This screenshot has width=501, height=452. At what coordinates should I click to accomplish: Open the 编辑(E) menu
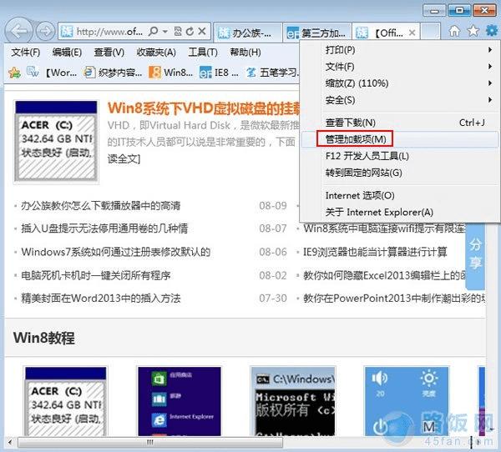[67, 52]
